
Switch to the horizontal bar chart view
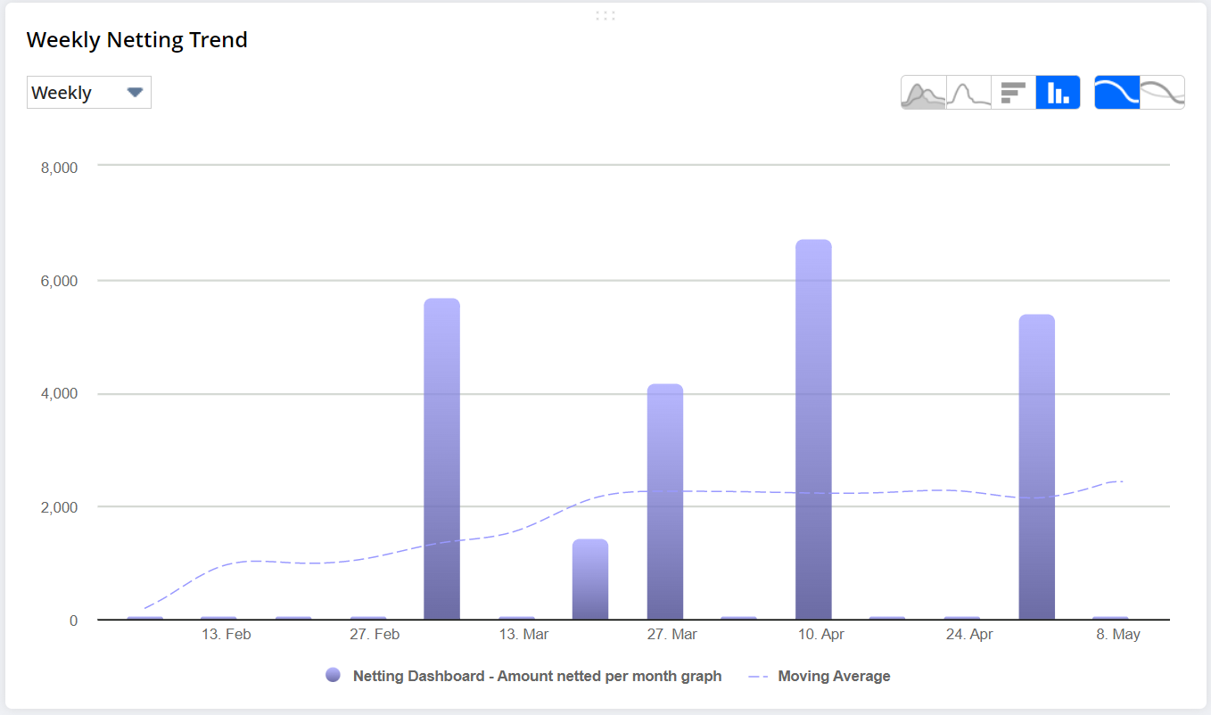point(1013,93)
